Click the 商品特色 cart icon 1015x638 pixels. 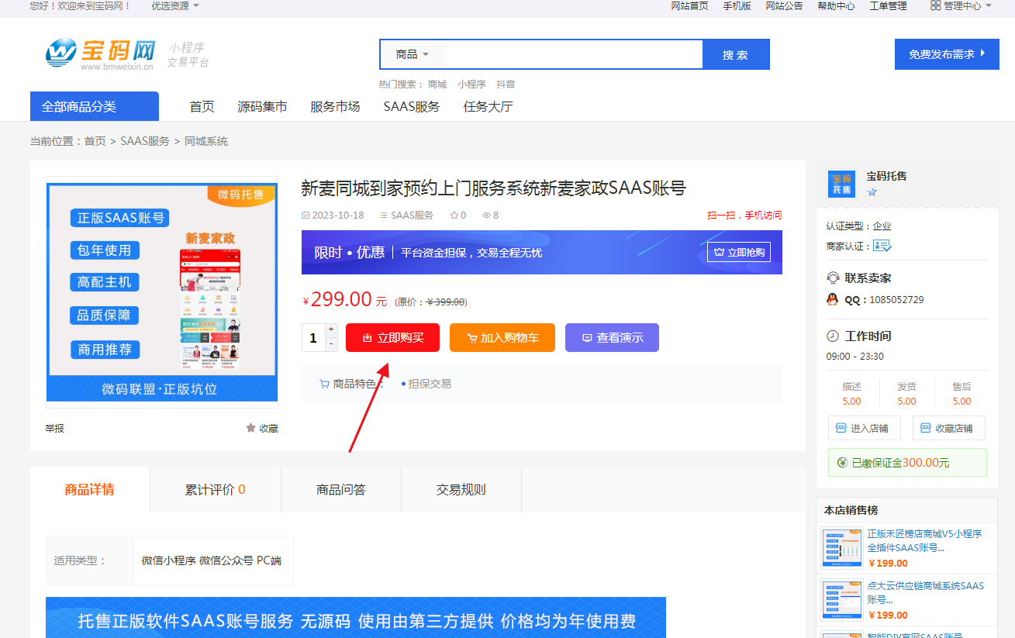(x=324, y=383)
